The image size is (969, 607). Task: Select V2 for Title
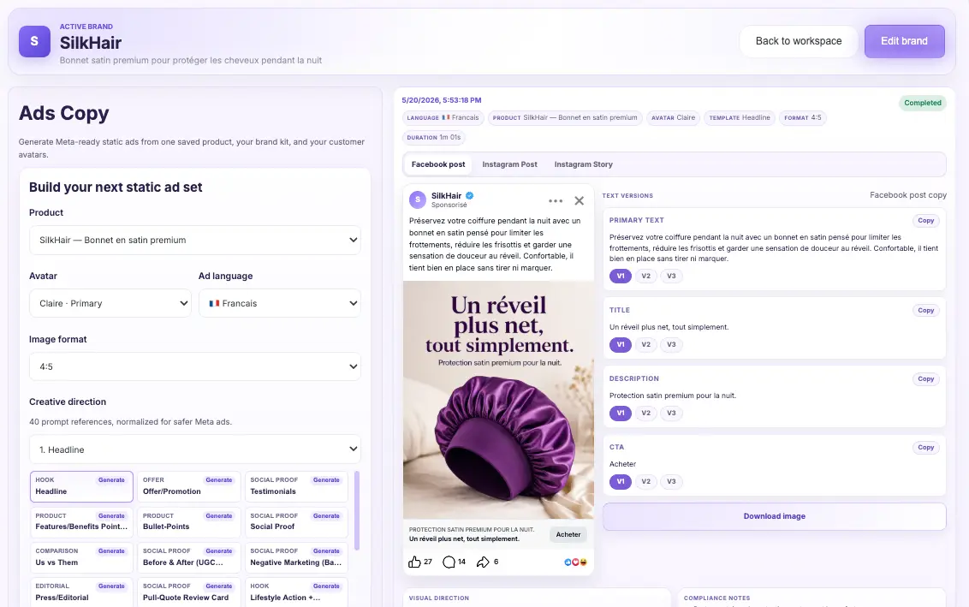(645, 344)
